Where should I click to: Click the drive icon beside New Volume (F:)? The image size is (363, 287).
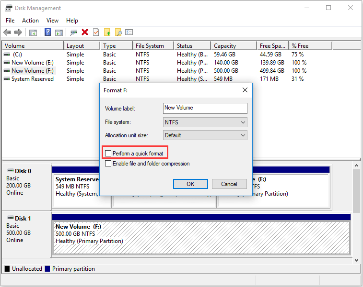coord(7,71)
